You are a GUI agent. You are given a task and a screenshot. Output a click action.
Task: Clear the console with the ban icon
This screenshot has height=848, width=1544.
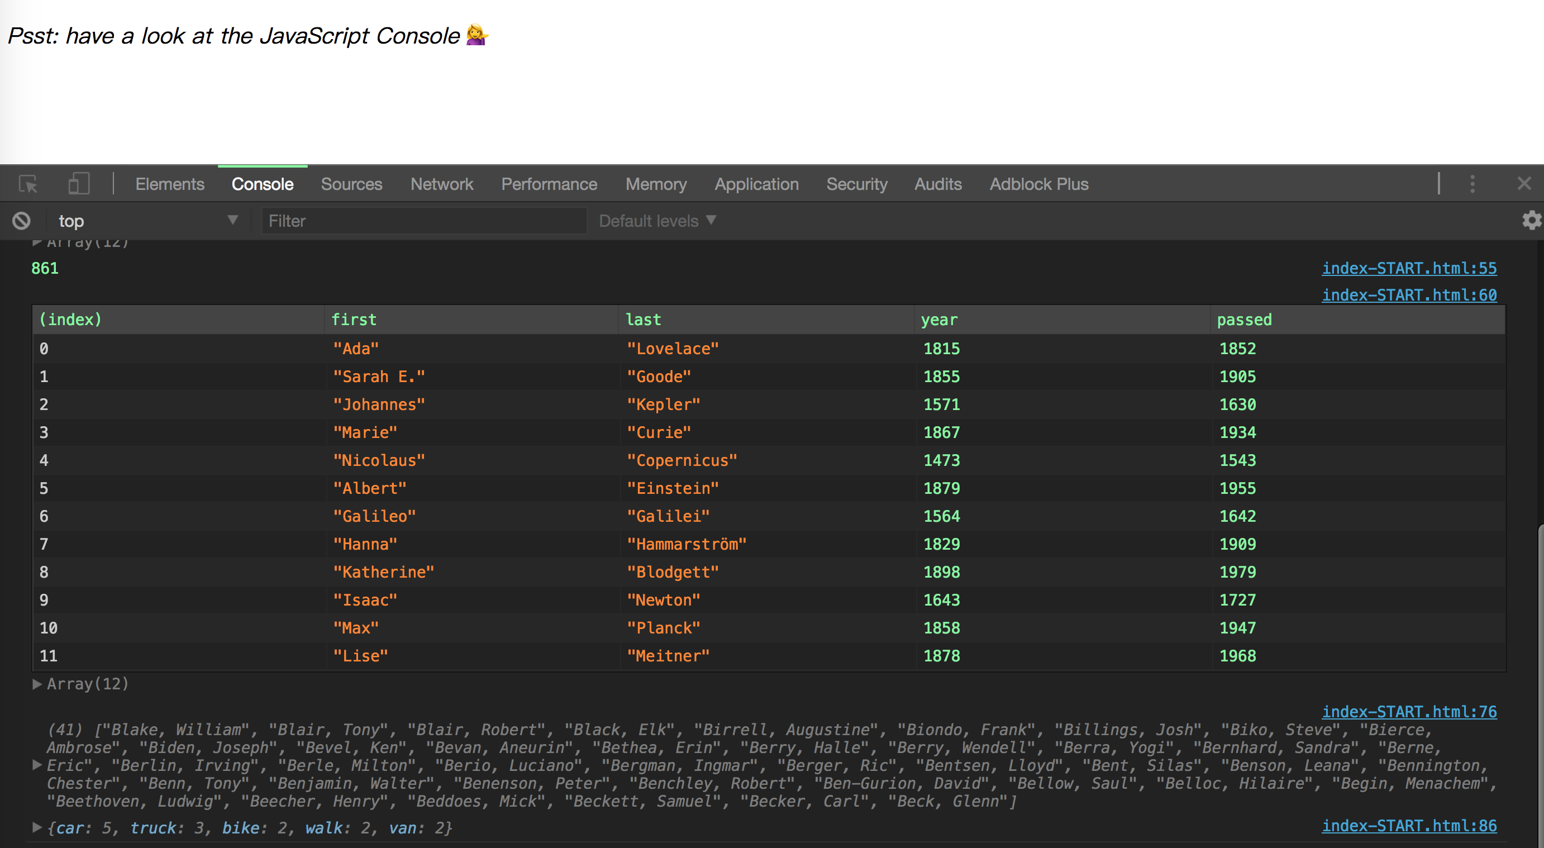22,221
